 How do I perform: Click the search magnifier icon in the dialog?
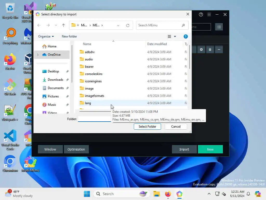(x=183, y=25)
